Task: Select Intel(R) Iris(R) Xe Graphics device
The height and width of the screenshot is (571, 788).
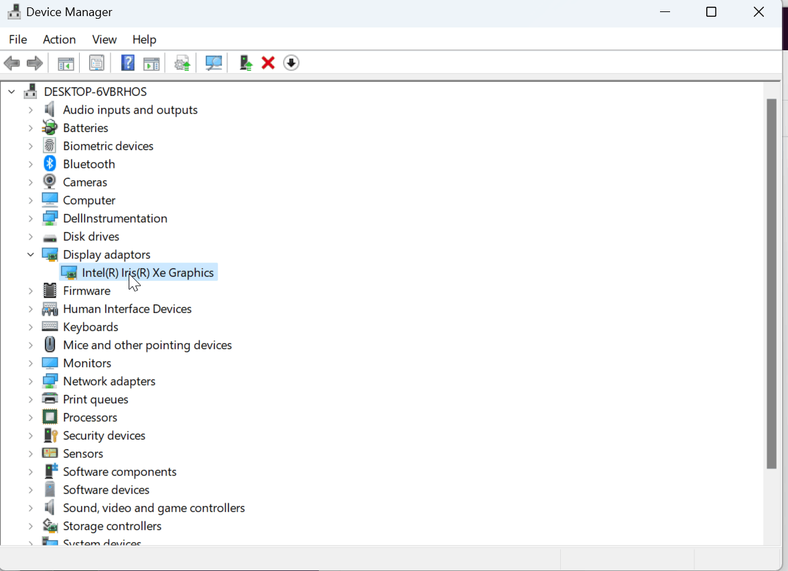Action: pos(147,272)
